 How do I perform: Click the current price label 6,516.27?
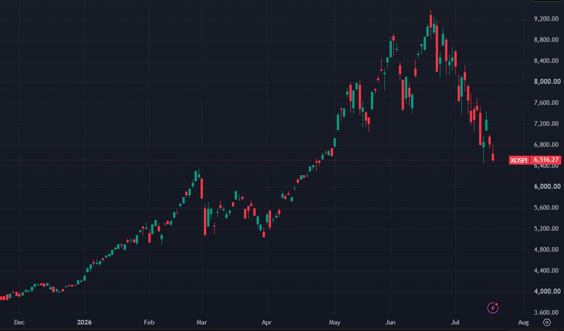546,159
